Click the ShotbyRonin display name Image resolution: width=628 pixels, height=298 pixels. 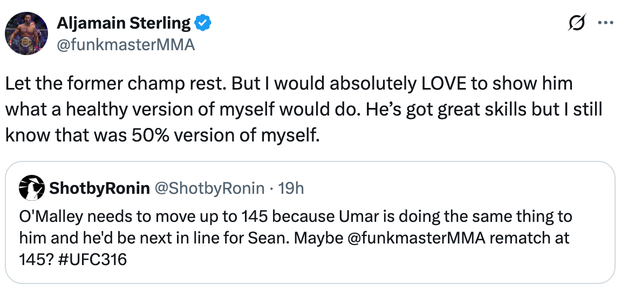point(99,188)
